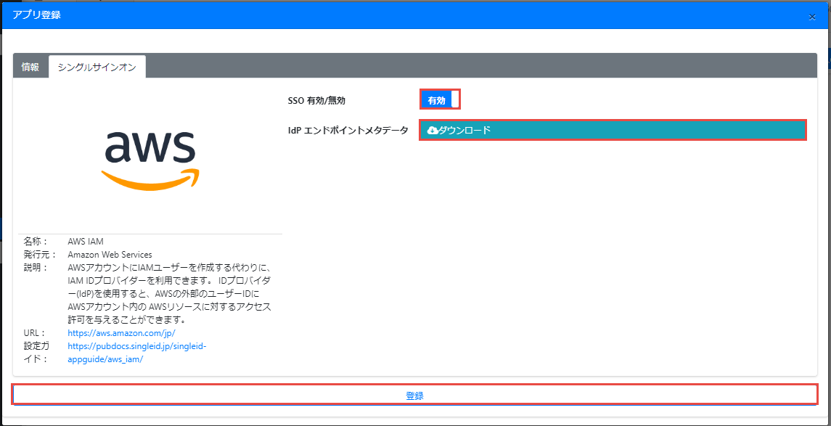Click the AWS IAM name text
831x426 pixels.
click(86, 242)
